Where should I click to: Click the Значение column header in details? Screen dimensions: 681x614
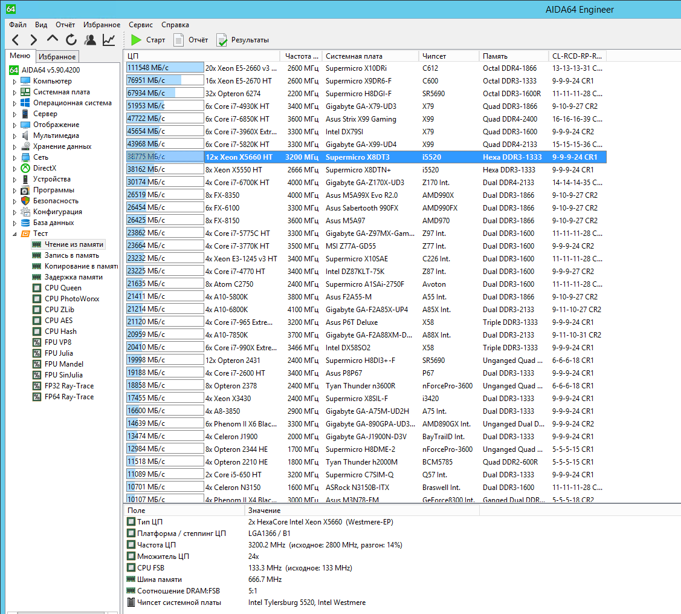tap(362, 511)
